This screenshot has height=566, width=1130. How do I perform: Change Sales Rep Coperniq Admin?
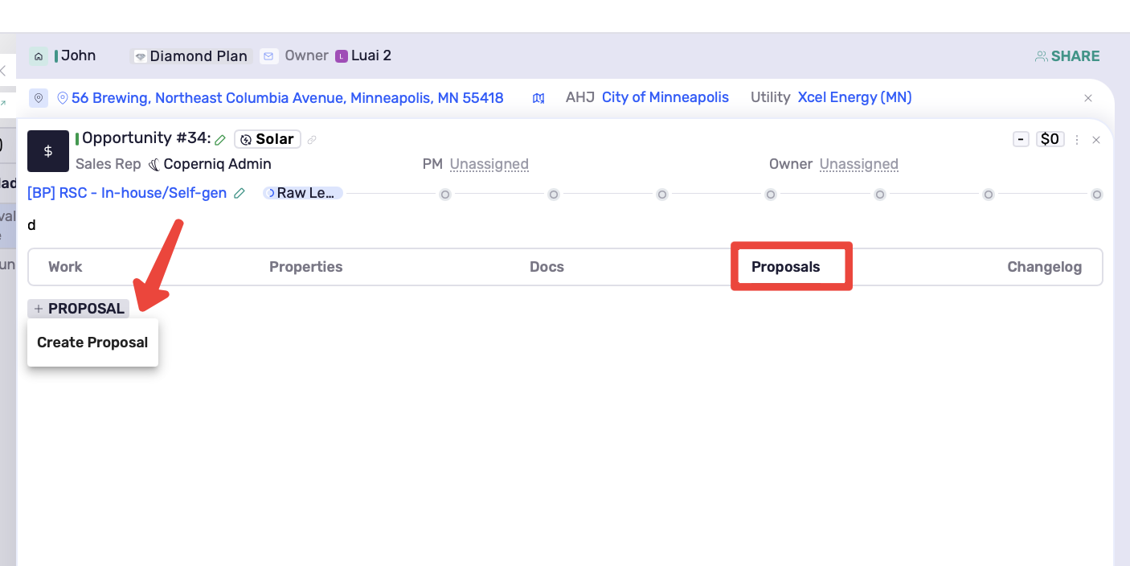click(x=210, y=164)
